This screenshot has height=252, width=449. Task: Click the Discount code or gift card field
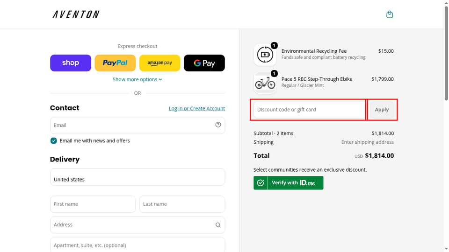click(x=310, y=110)
